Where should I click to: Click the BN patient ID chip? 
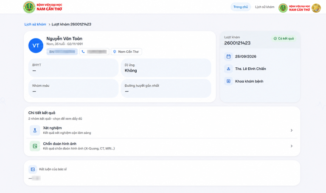tap(62, 52)
